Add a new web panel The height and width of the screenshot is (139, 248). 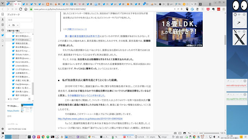pos(3,46)
